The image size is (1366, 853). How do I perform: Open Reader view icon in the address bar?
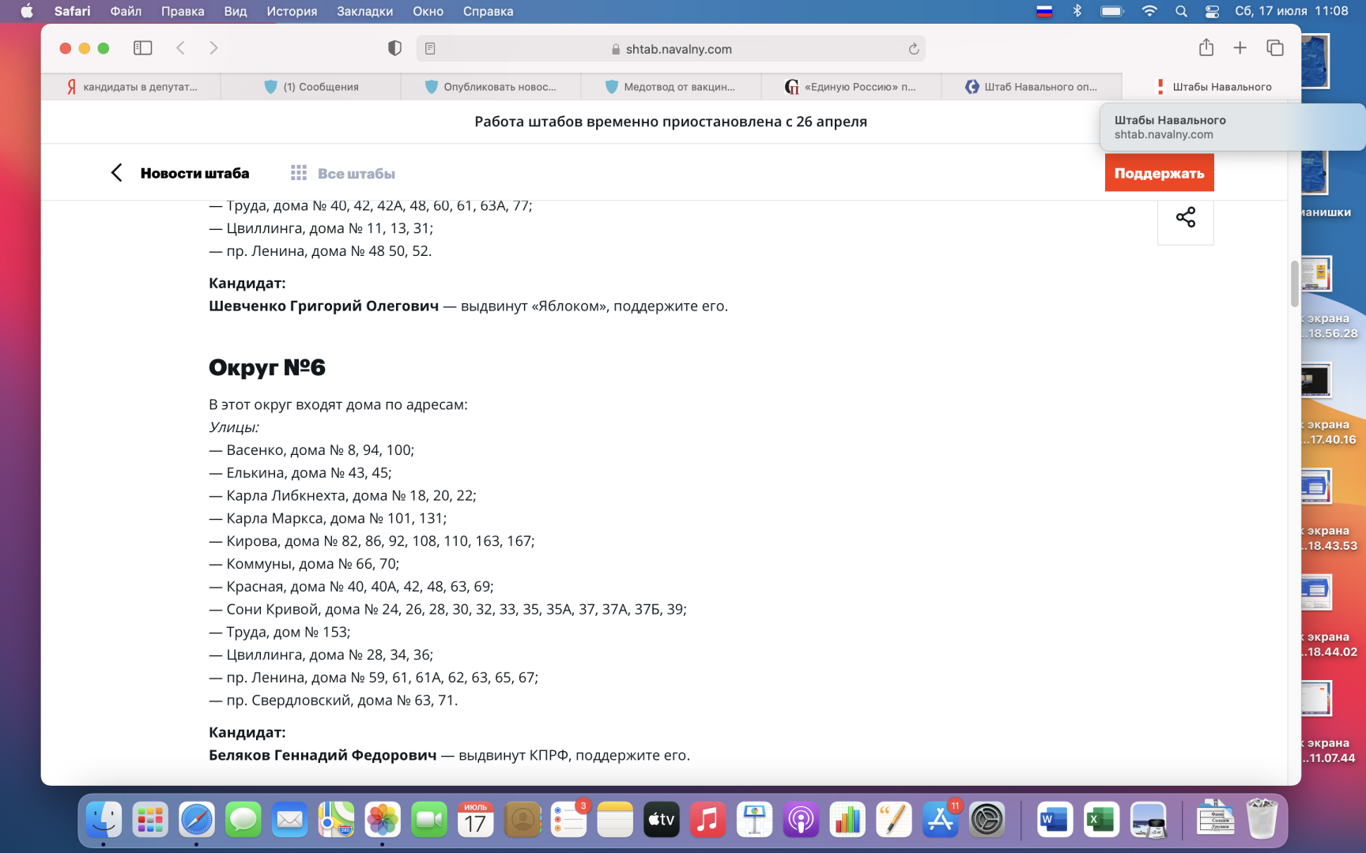[430, 49]
